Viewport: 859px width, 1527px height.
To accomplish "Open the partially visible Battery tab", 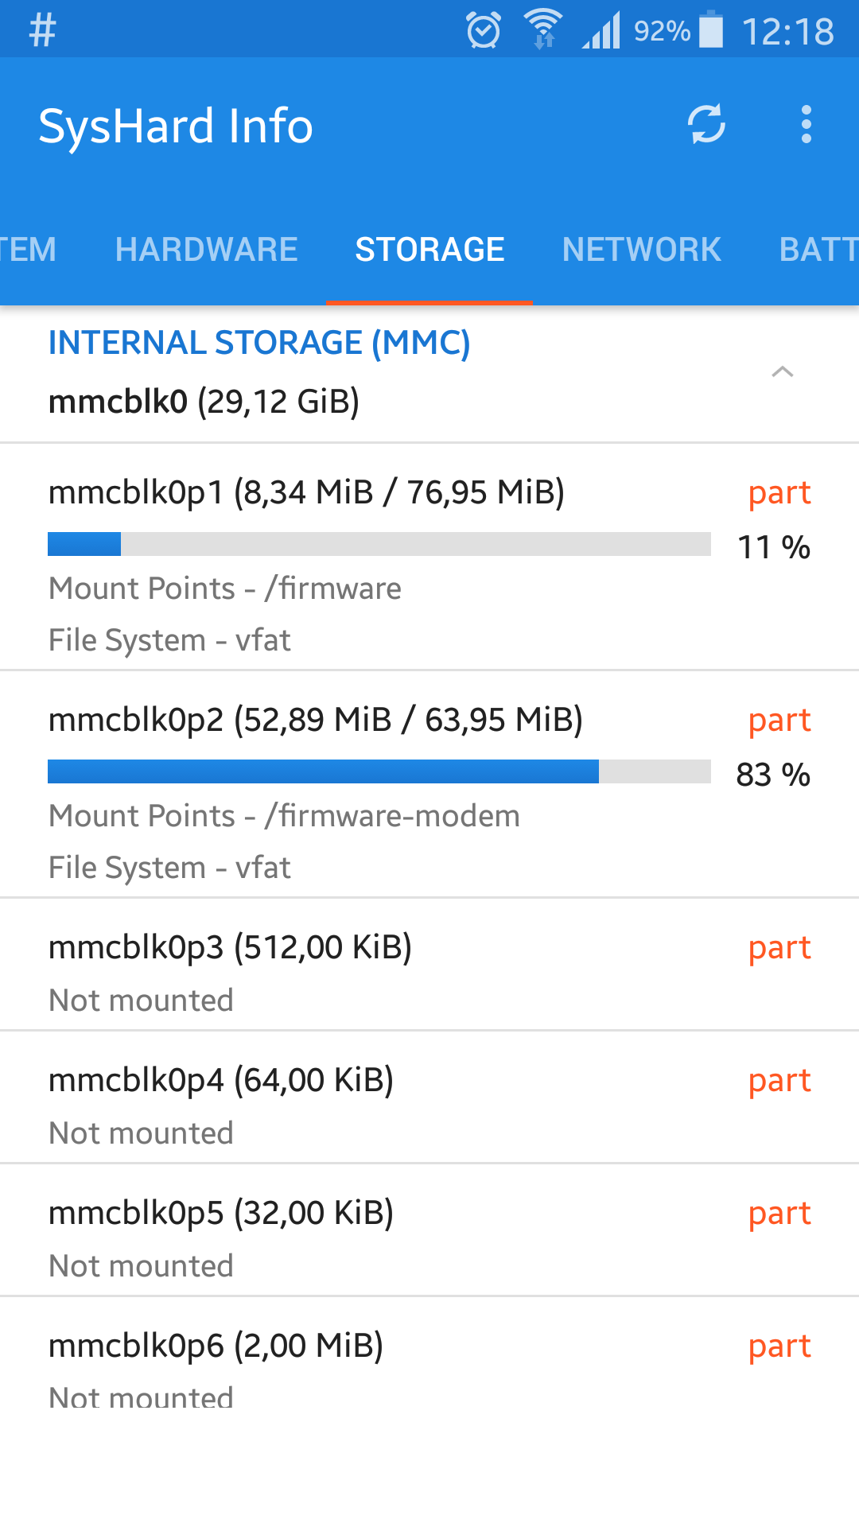I will click(818, 250).
